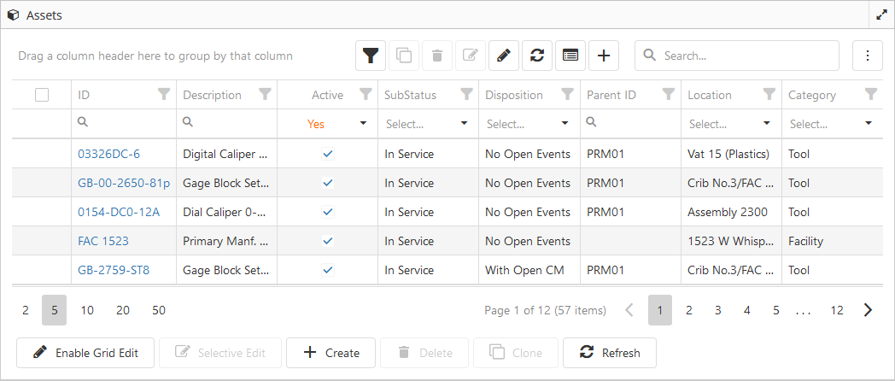The height and width of the screenshot is (381, 895).
Task: Expand the Assets panel to full size
Action: [x=882, y=15]
